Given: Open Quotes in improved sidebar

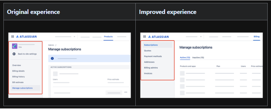Looking at the screenshot, I should (147, 51).
